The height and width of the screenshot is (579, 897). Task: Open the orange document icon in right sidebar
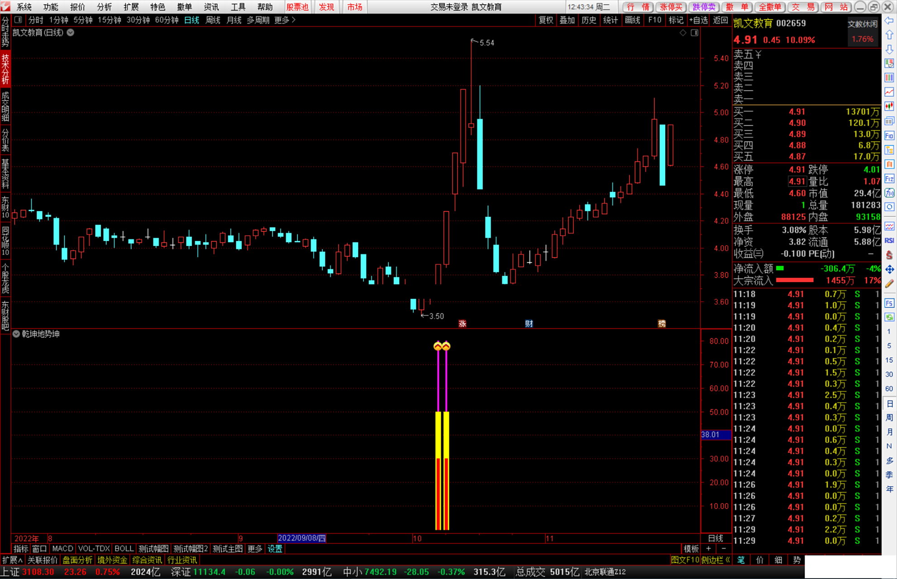tap(889, 164)
